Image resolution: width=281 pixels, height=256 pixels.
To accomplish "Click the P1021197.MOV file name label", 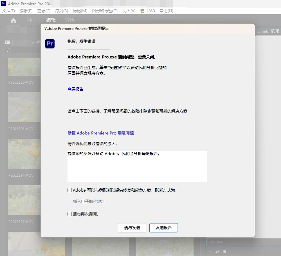I will click(x=21, y=222).
